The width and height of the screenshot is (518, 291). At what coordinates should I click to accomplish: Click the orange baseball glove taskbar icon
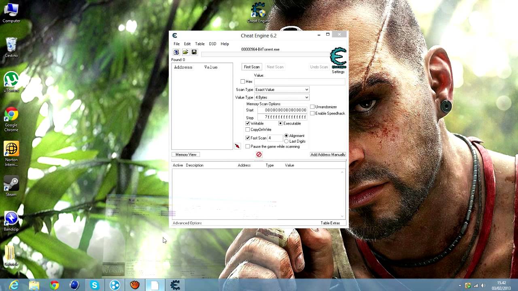(135, 285)
